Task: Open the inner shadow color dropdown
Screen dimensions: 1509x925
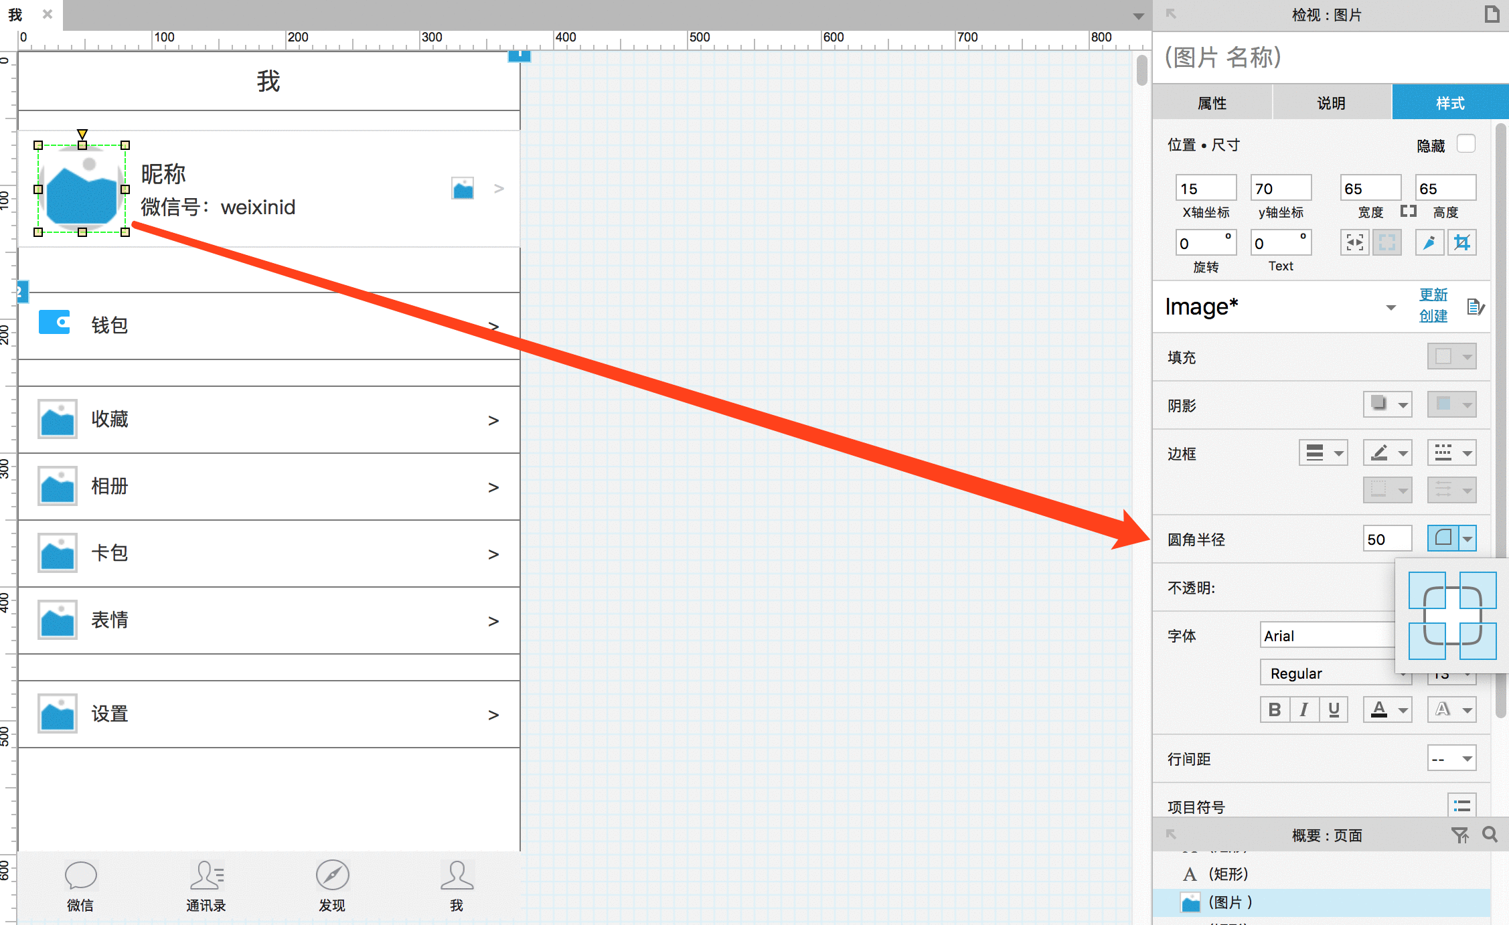Action: click(x=1451, y=404)
